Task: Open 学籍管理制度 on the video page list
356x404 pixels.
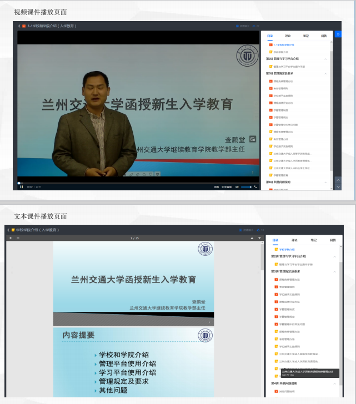Action: pyautogui.click(x=280, y=110)
